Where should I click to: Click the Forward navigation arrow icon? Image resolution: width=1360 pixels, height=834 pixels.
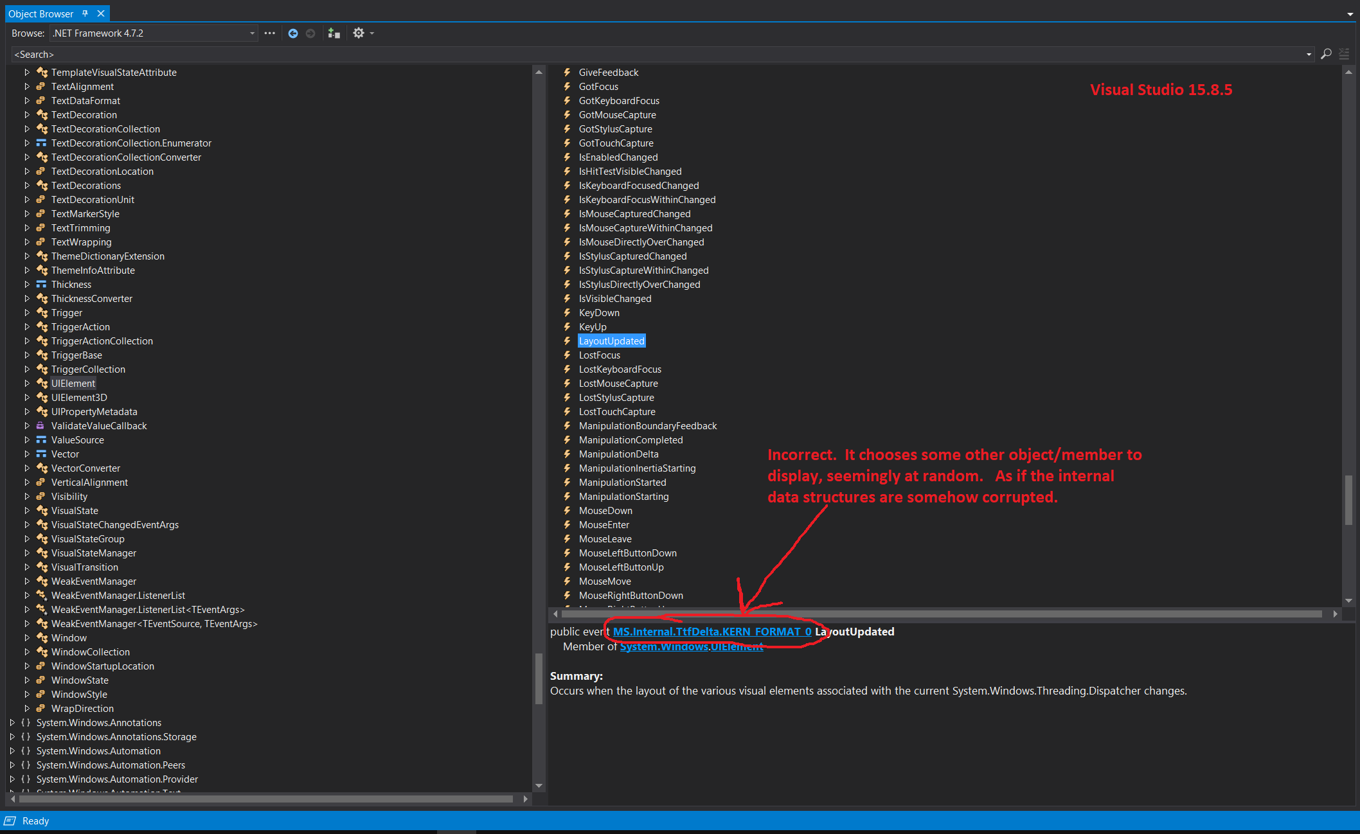[x=310, y=33]
